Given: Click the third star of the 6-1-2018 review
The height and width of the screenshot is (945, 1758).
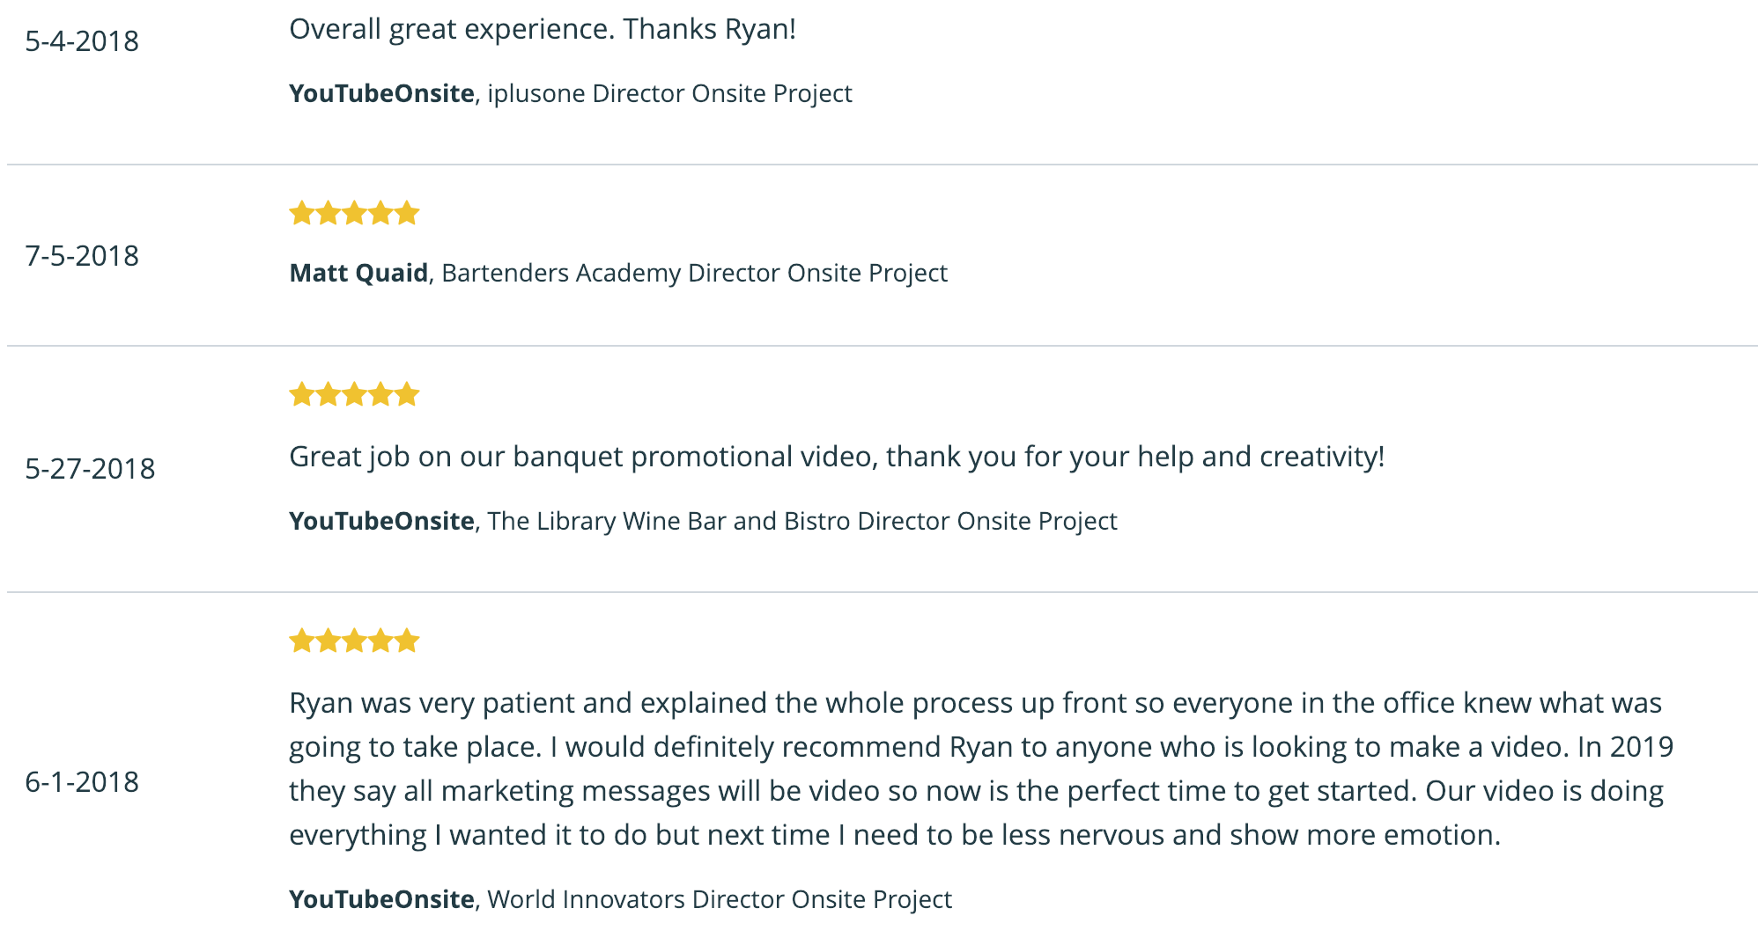Looking at the screenshot, I should pos(354,641).
